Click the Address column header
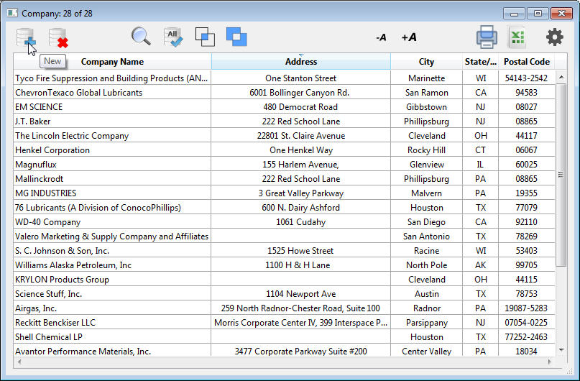 [x=300, y=62]
